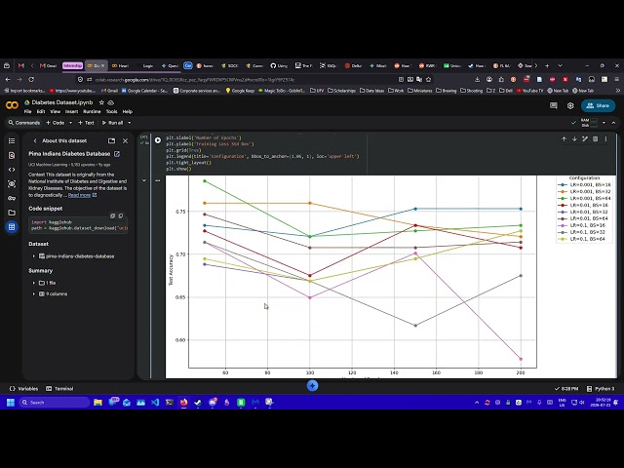This screenshot has width=624, height=468.
Task: Move the cell down
Action: pos(574,138)
